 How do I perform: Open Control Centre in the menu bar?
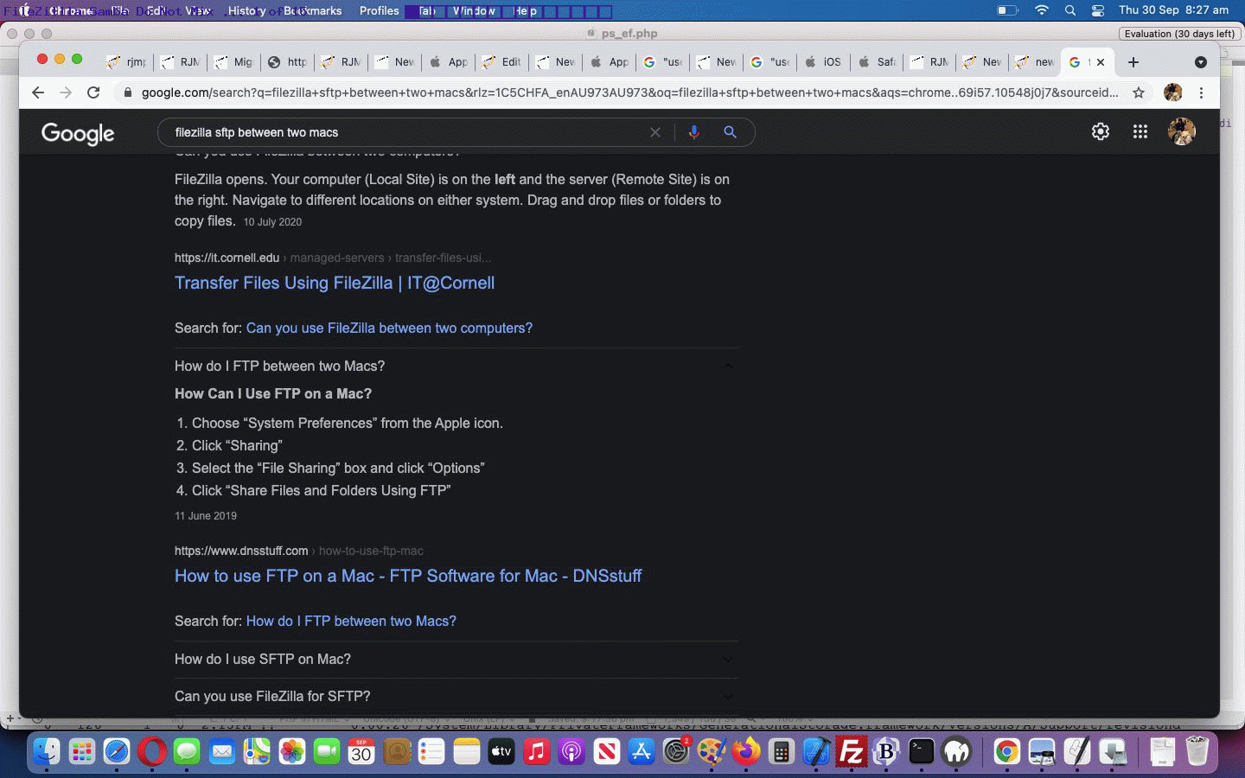click(x=1098, y=10)
